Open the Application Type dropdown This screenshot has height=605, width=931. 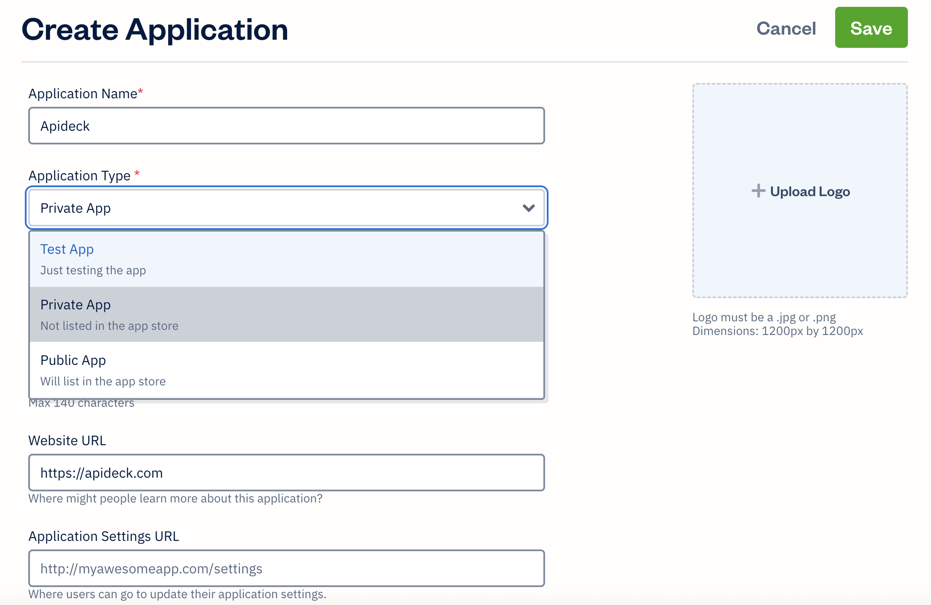point(286,208)
